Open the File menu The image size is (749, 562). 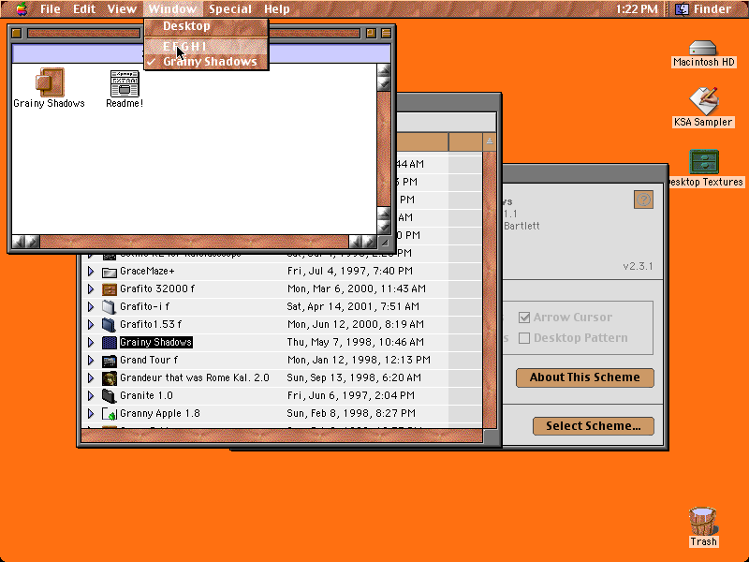[x=51, y=9]
